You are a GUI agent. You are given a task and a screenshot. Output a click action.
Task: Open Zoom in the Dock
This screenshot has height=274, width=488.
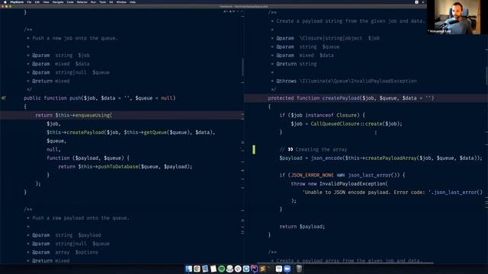coord(287,269)
